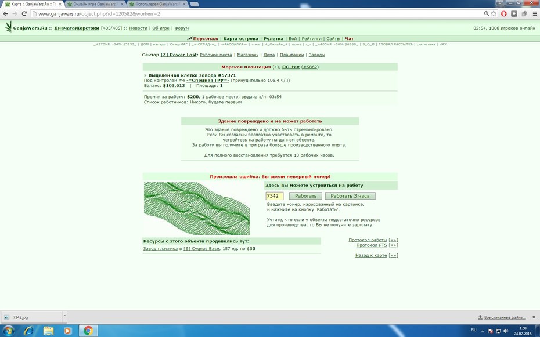Screen dimensions: 540x337
Task: Open Дома sector link
Action: coord(269,55)
